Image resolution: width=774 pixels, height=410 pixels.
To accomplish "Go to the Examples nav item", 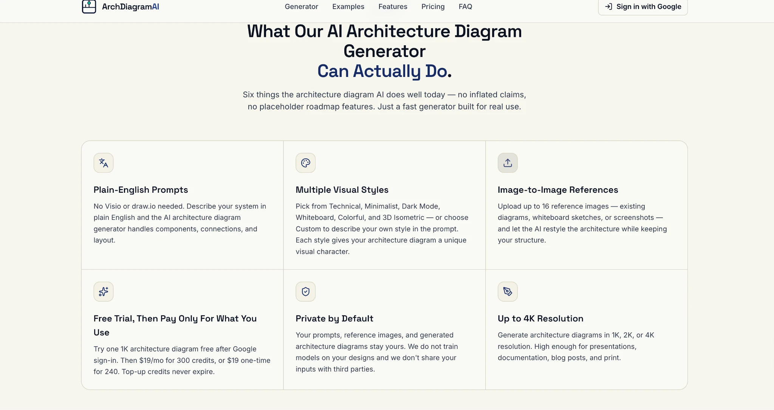I will (x=348, y=6).
